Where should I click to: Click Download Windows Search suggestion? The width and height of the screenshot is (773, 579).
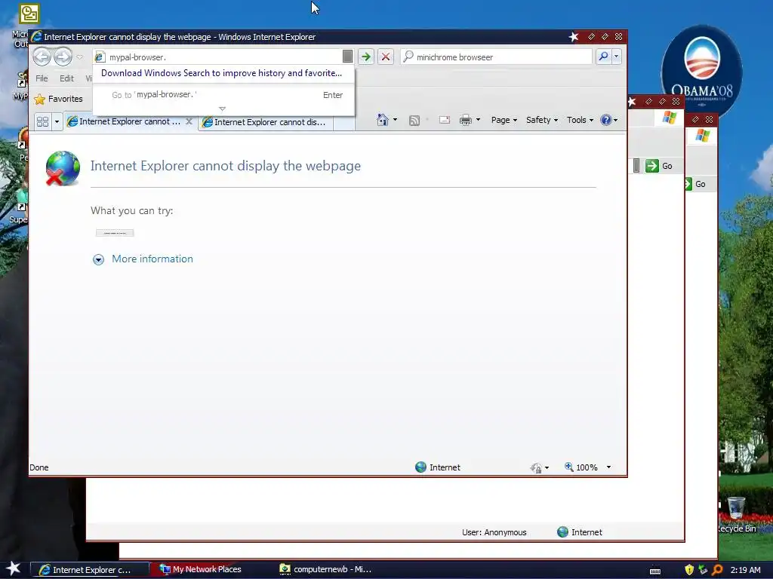click(x=221, y=73)
